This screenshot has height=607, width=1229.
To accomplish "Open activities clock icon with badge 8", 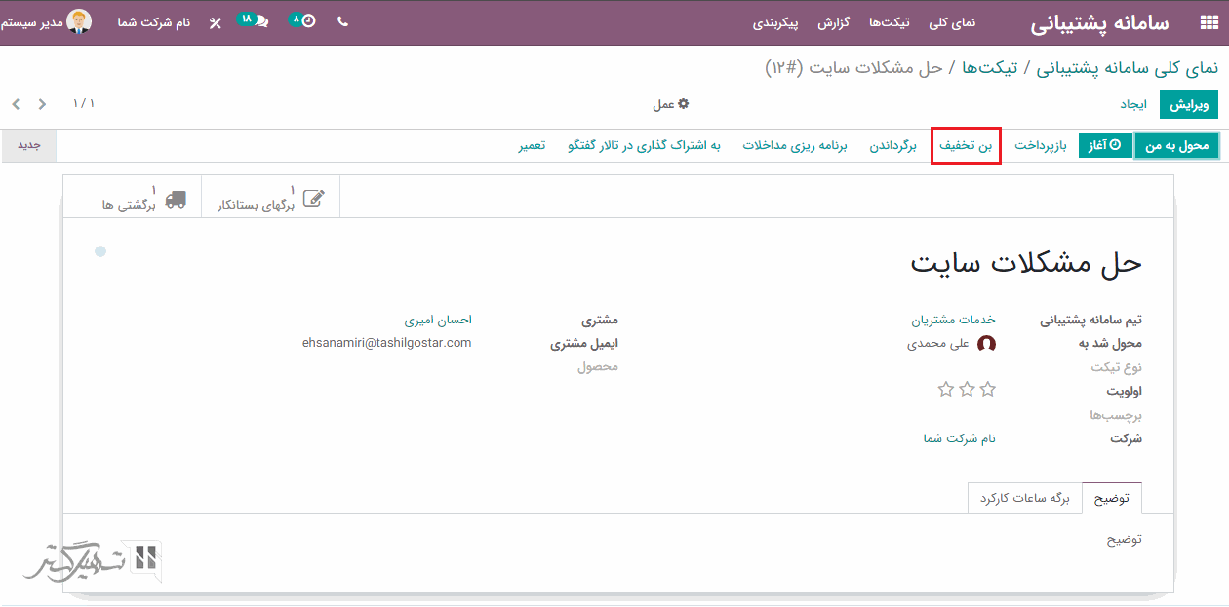I will [x=303, y=20].
